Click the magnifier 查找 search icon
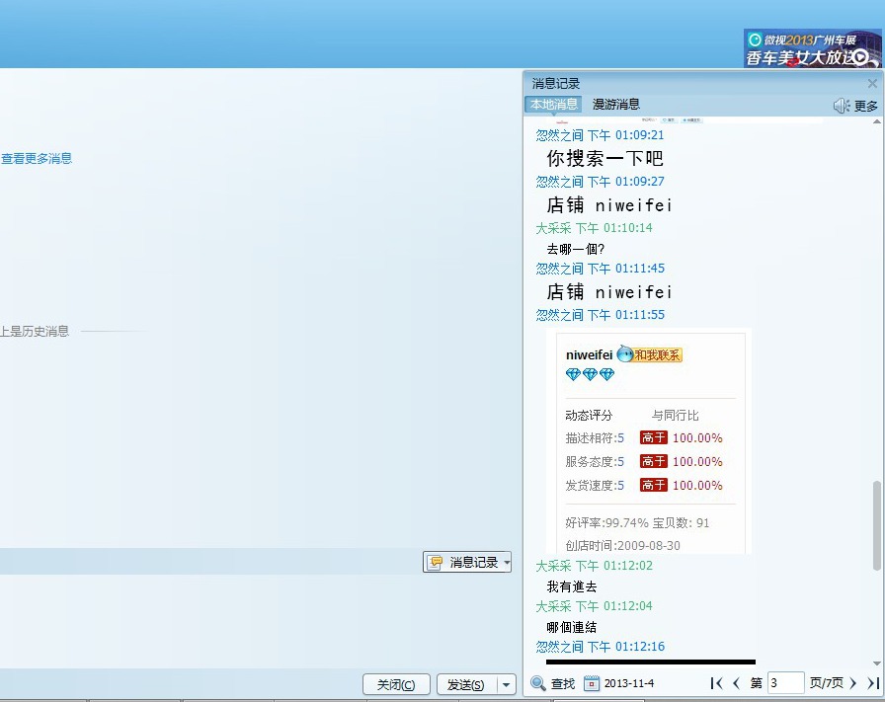This screenshot has width=885, height=702. pos(538,683)
